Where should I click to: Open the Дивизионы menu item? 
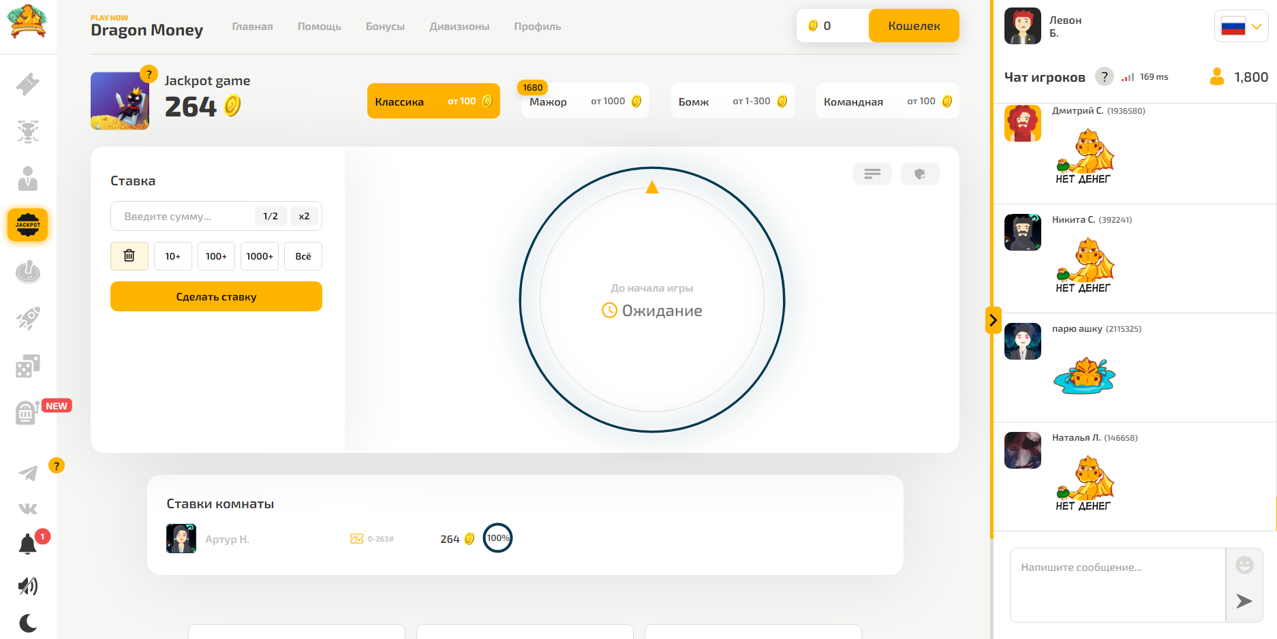[x=459, y=27]
